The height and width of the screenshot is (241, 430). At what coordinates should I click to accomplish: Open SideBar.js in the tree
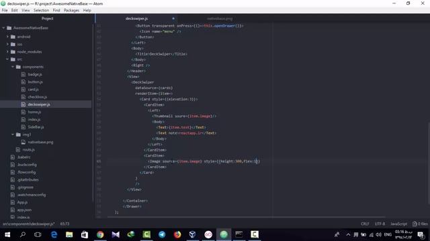[36, 127]
